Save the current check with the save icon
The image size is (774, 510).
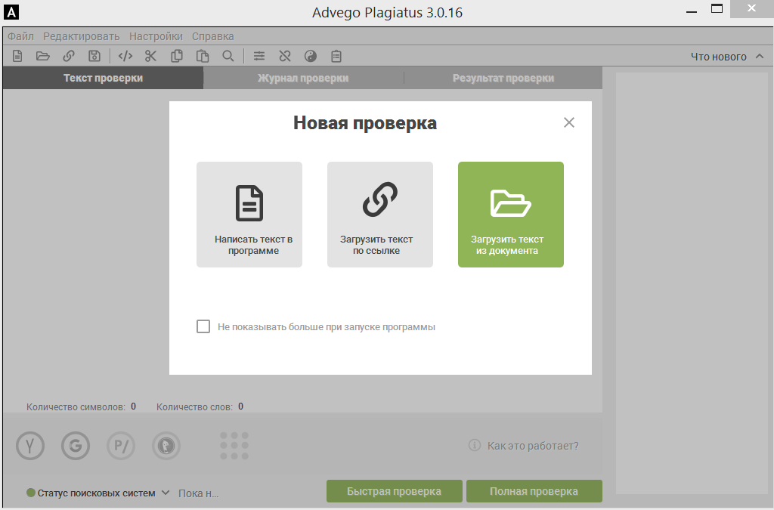point(94,55)
